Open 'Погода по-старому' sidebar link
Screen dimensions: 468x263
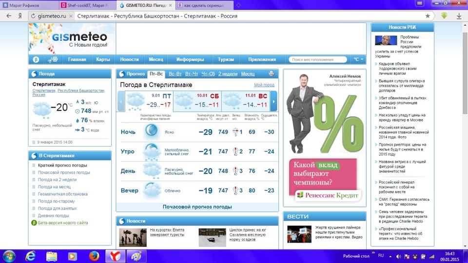57,201
